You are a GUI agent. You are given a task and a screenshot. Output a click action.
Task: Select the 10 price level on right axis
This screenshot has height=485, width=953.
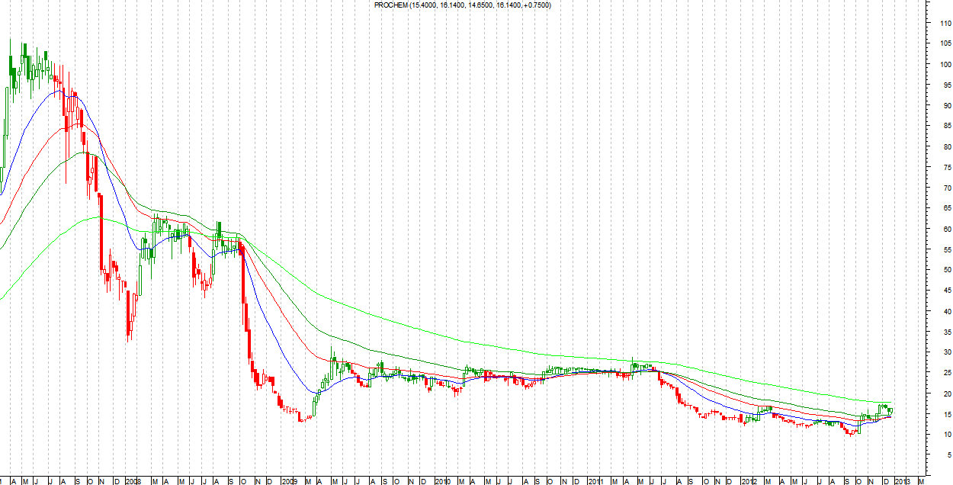click(x=945, y=435)
